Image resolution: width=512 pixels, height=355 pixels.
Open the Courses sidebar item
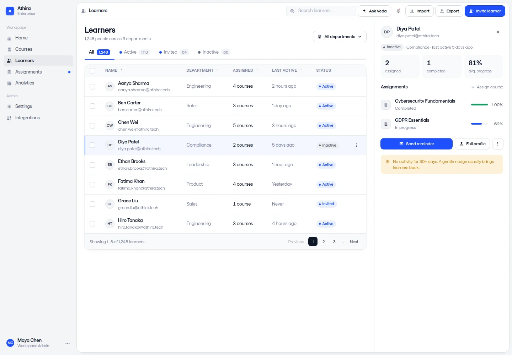pos(38,49)
